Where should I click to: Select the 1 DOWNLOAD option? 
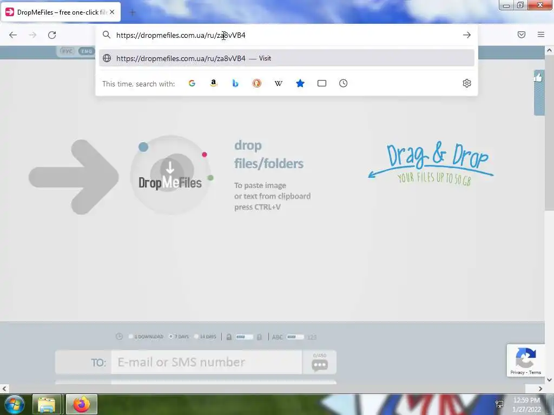[146, 337]
